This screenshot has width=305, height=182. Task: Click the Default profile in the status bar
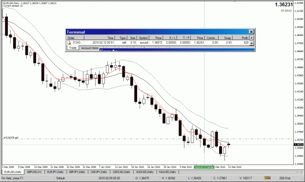61,178
